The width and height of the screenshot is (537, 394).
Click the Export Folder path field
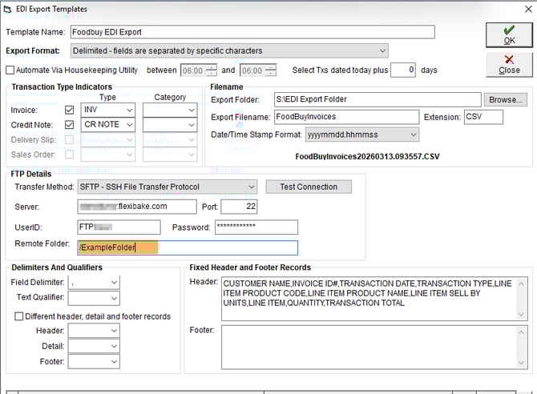(x=378, y=99)
